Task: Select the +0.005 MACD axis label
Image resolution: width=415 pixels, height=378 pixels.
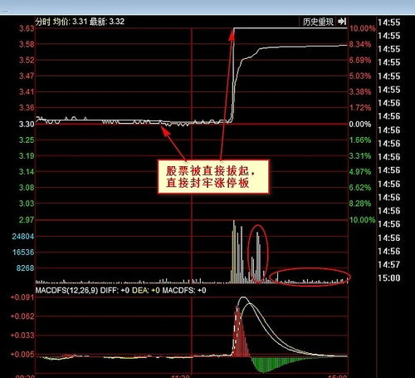Action: click(22, 355)
